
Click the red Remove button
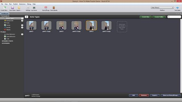click(144, 95)
